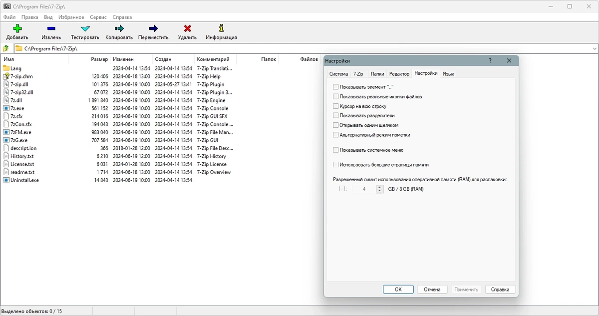Click the dialog's question mark help button

pyautogui.click(x=490, y=61)
